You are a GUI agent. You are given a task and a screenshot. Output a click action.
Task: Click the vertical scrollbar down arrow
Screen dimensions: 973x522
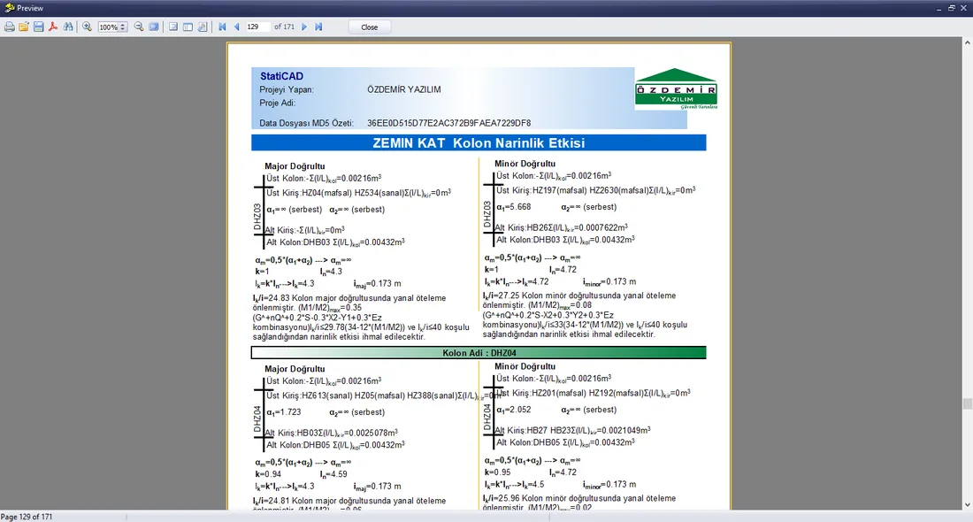967,504
